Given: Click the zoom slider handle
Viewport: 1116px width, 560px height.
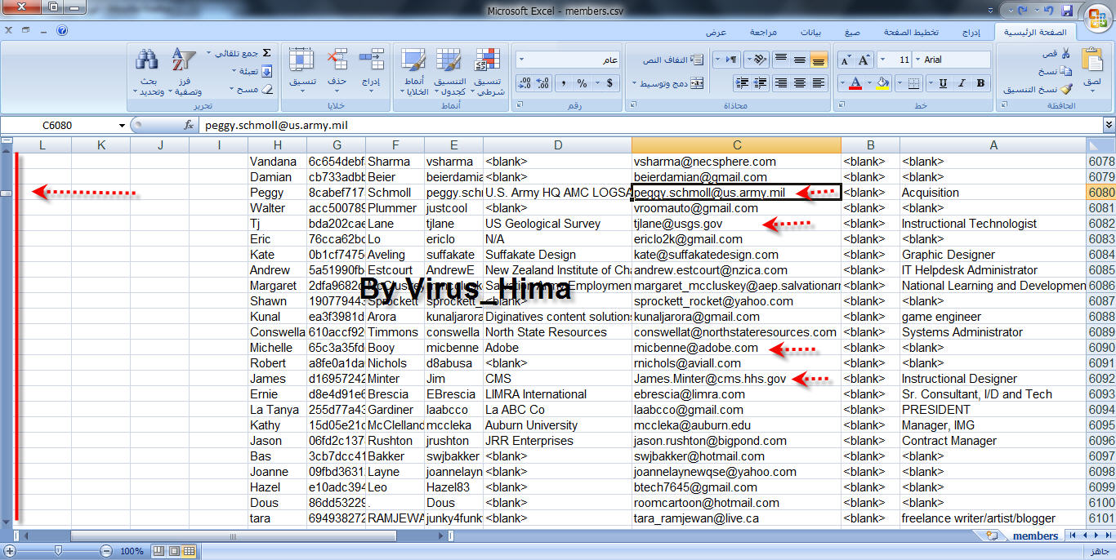Looking at the screenshot, I should point(58,551).
